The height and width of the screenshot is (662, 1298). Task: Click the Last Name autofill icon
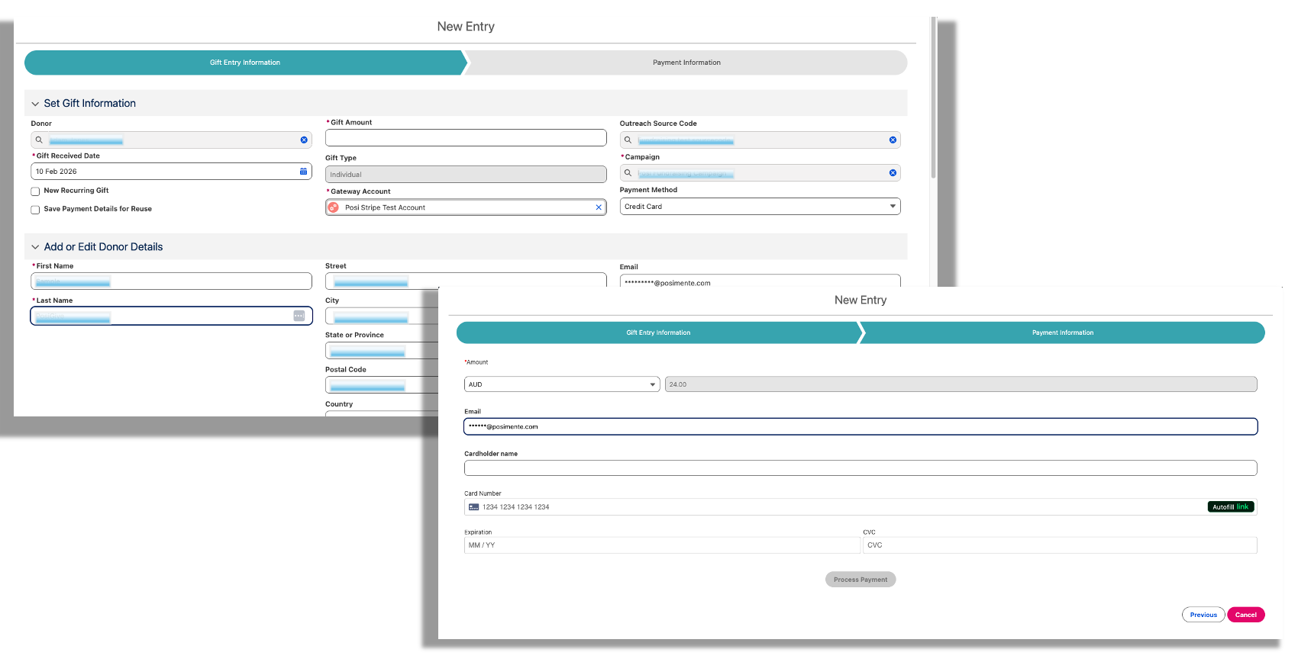pos(299,316)
